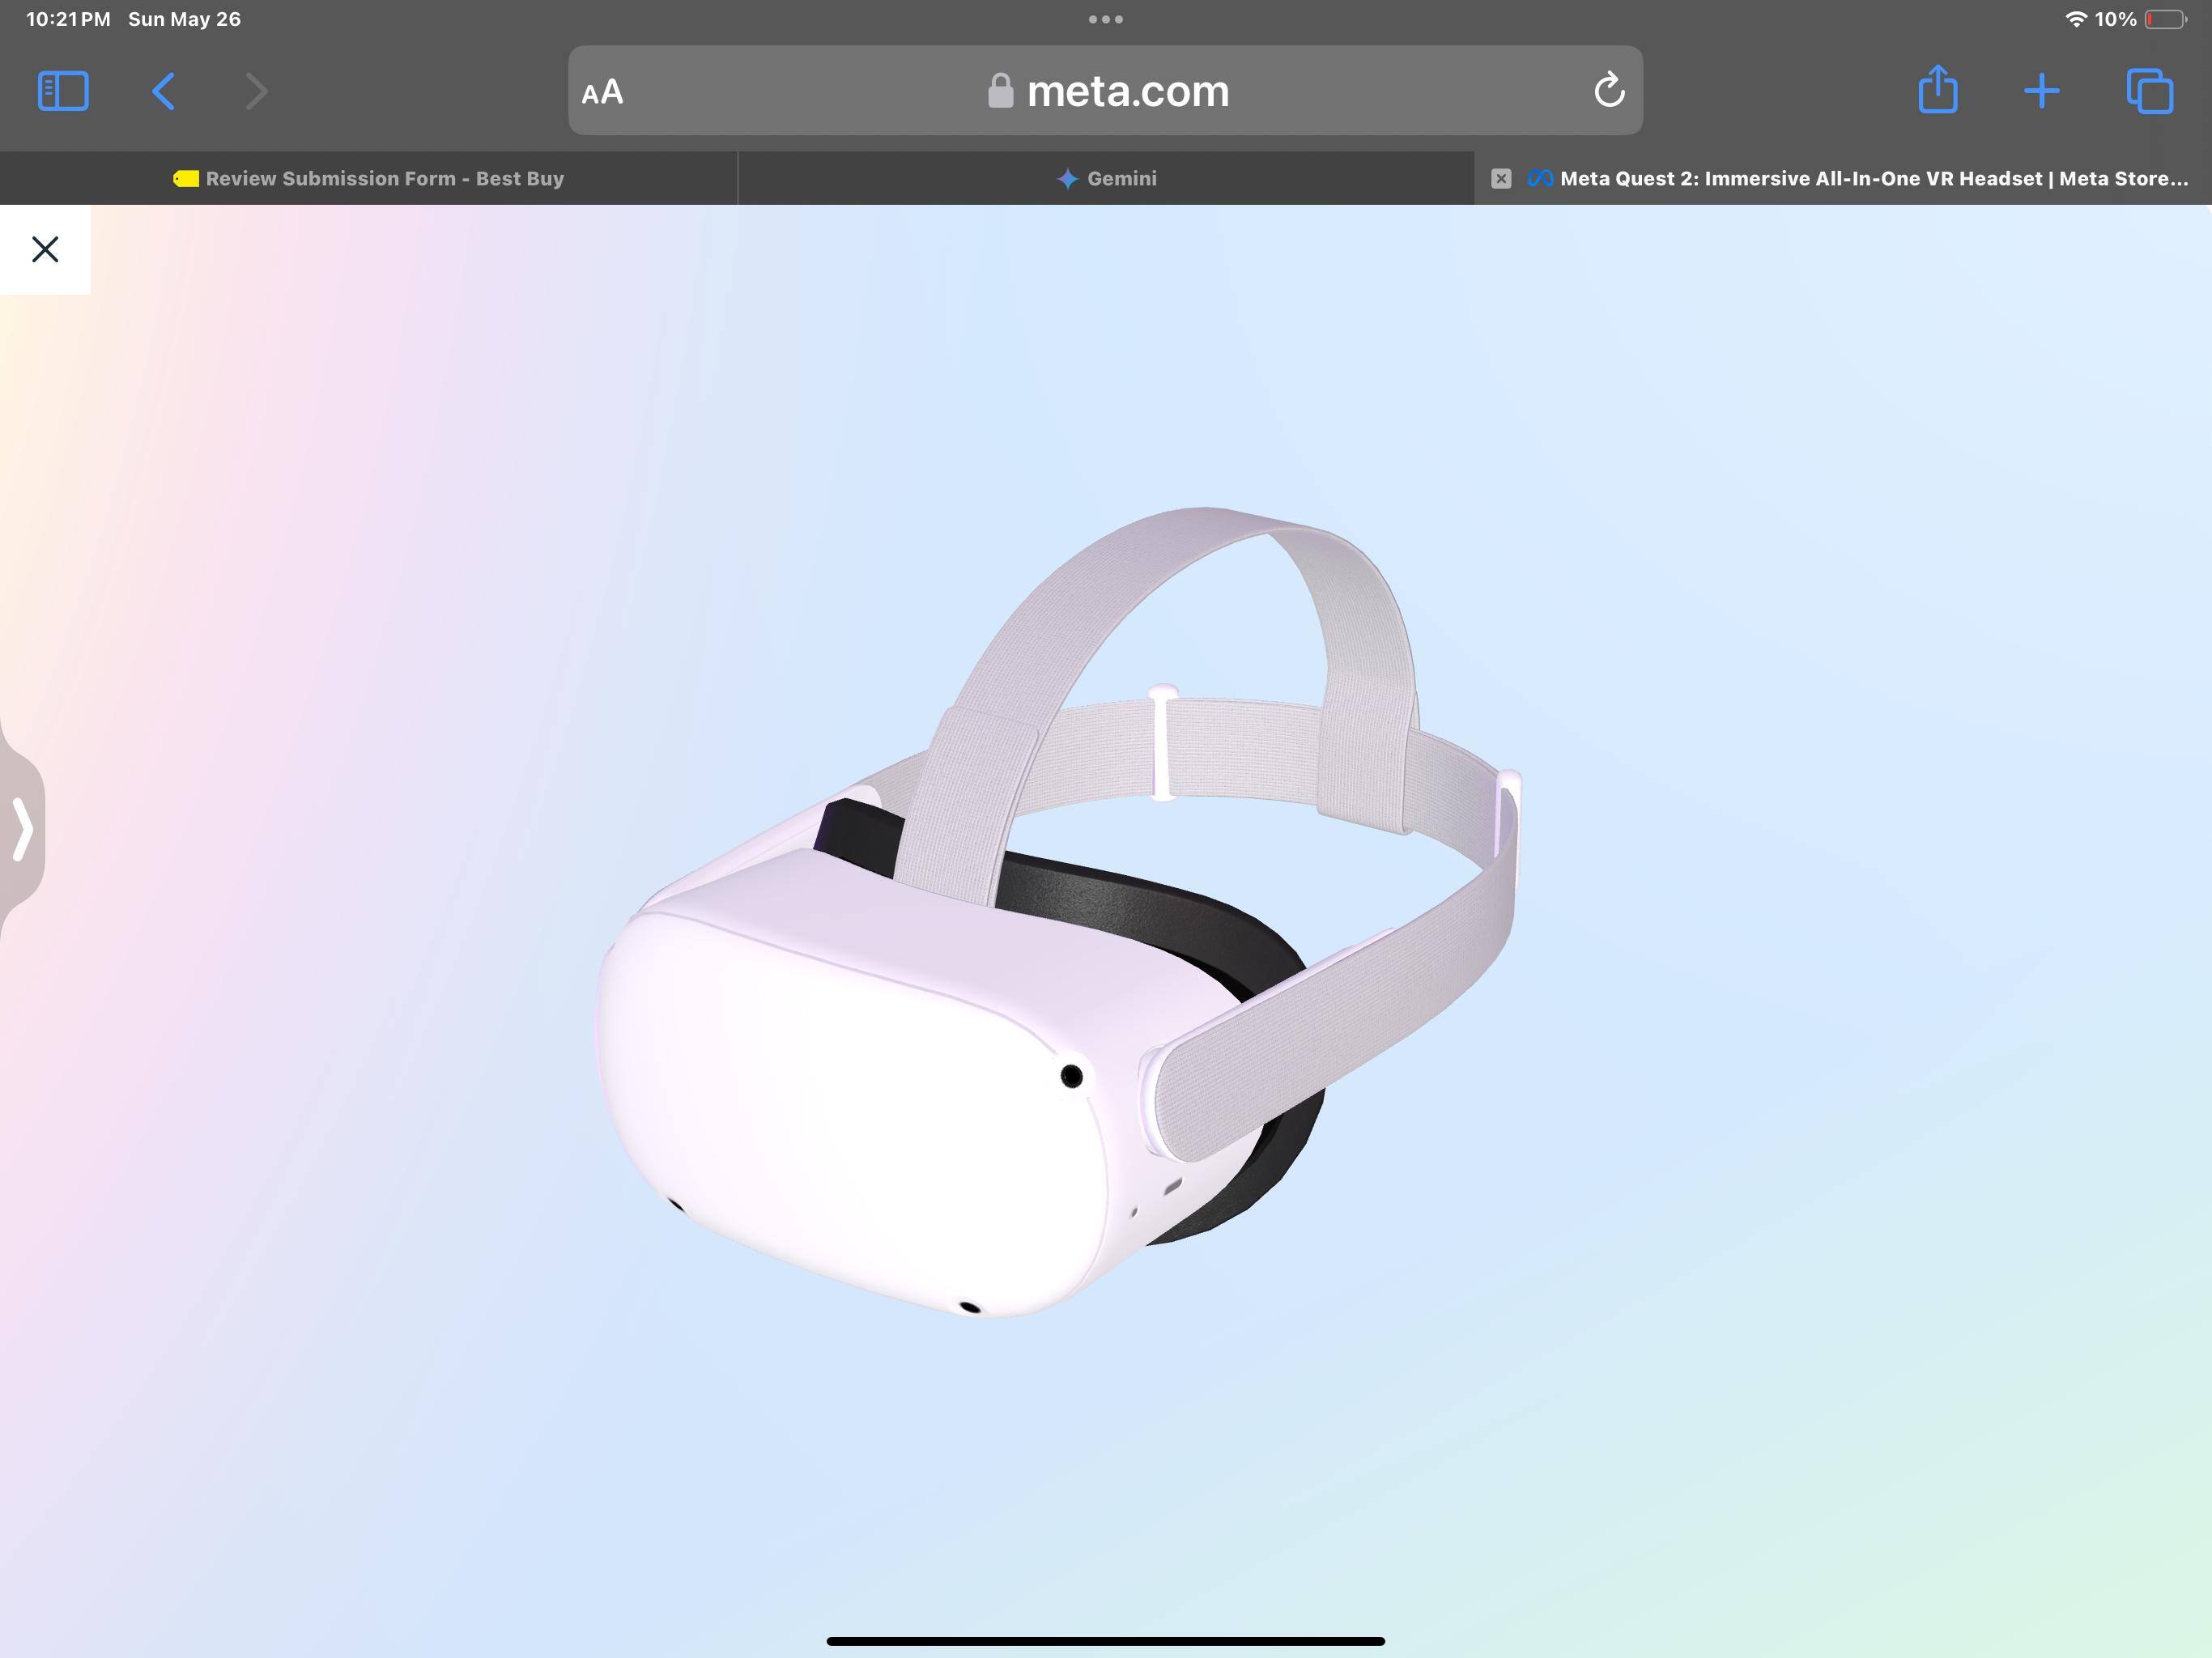The height and width of the screenshot is (1658, 2212).
Task: Add a new tab with plus
Action: tap(2041, 91)
